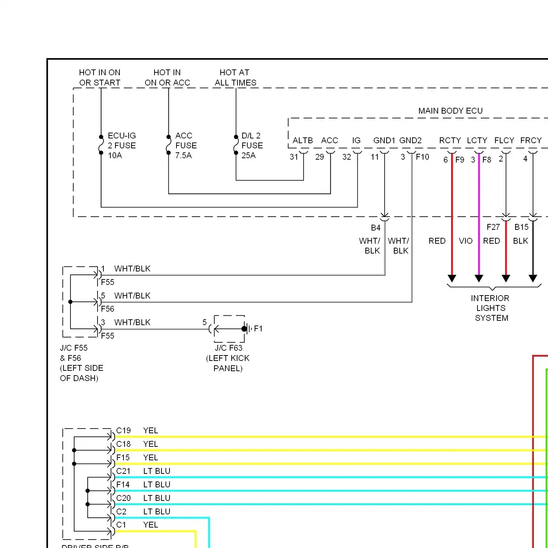Viewport: 548px width, 548px height.
Task: Click the LT BLU label next to C21
Action: pyautogui.click(x=157, y=471)
